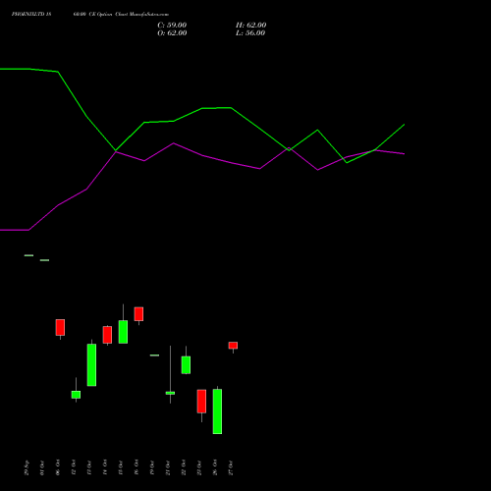Select the 27 Oct date axis label
The width and height of the screenshot is (491, 491).
click(231, 467)
